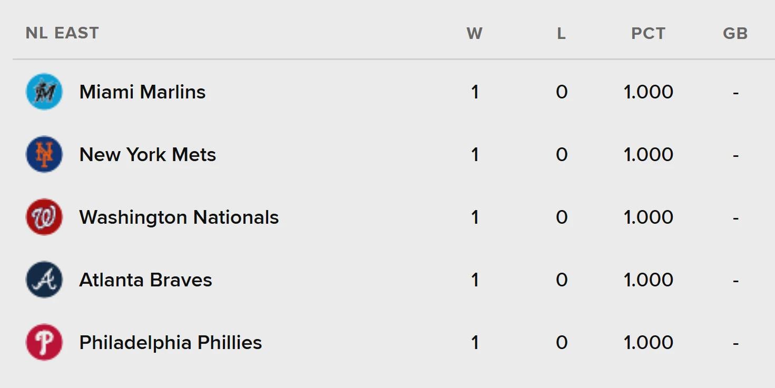Open the New York Mets row
This screenshot has height=388, width=775.
pyautogui.click(x=147, y=154)
